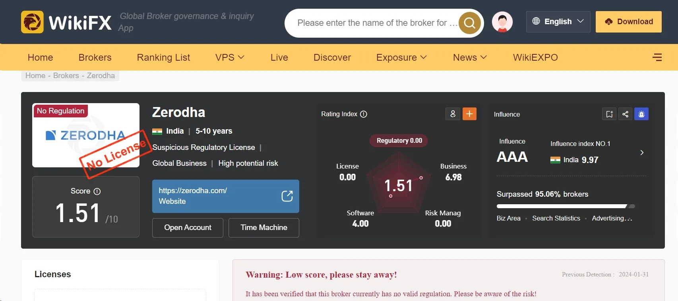Viewport: 678px width, 301px height.
Task: Open the Brokers nav item
Action: coord(95,58)
